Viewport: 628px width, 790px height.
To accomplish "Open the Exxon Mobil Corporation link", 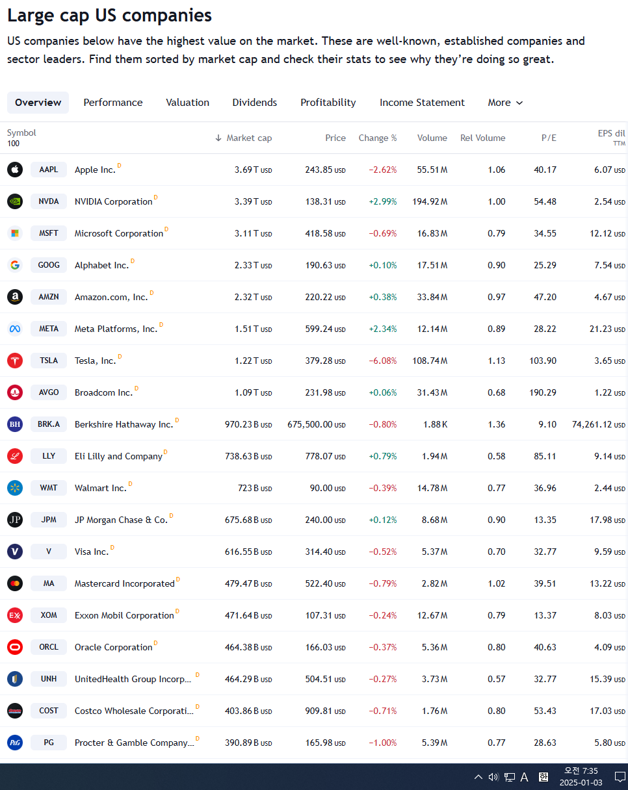I will point(124,616).
